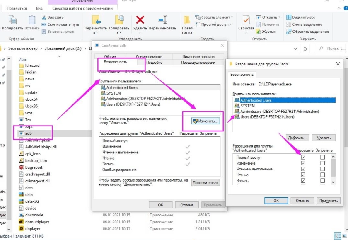
Task: Open the Вид ribbon tab
Action: coord(39,8)
